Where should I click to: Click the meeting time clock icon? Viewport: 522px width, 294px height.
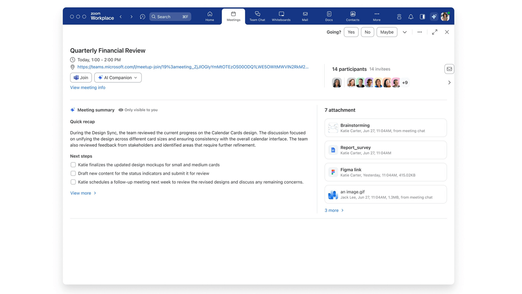point(73,60)
